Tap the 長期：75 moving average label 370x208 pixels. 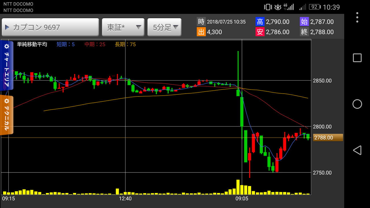(125, 44)
